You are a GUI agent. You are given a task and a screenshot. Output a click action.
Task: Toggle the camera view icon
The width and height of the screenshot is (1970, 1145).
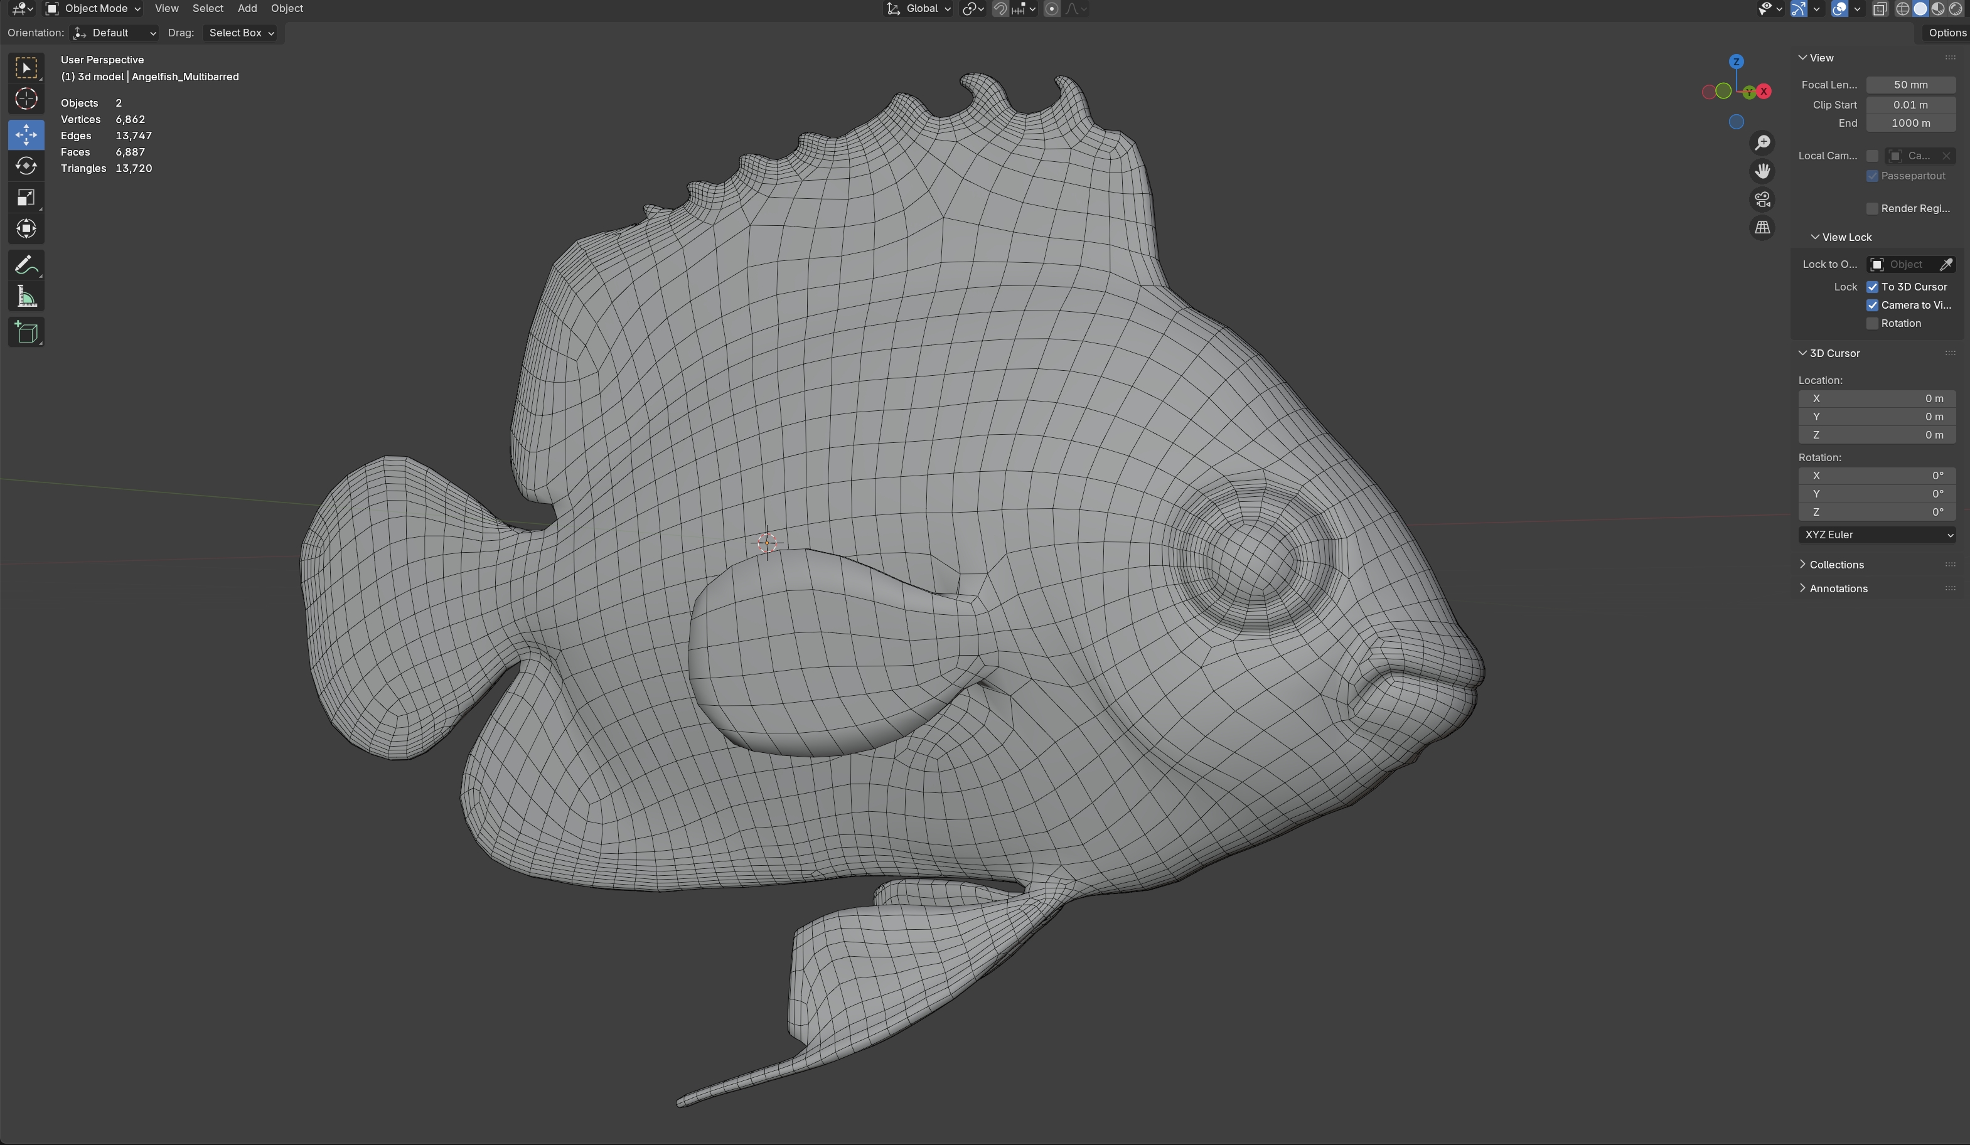pyautogui.click(x=1762, y=200)
